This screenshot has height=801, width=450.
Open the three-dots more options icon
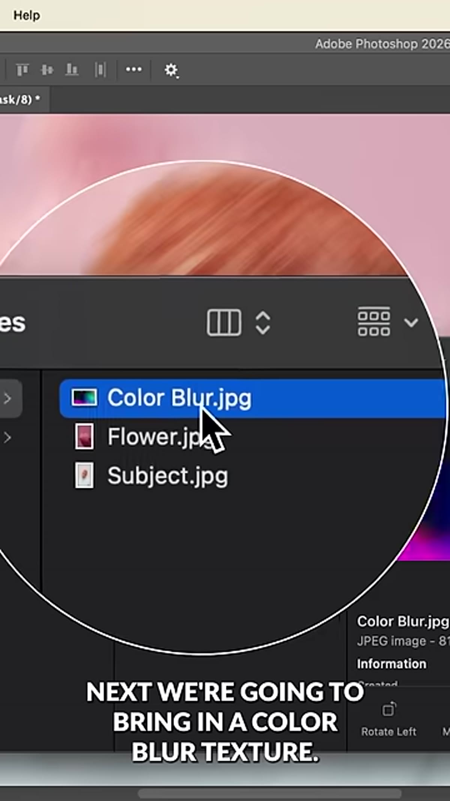pos(133,69)
